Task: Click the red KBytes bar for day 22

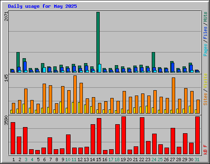Action: click(x=142, y=136)
